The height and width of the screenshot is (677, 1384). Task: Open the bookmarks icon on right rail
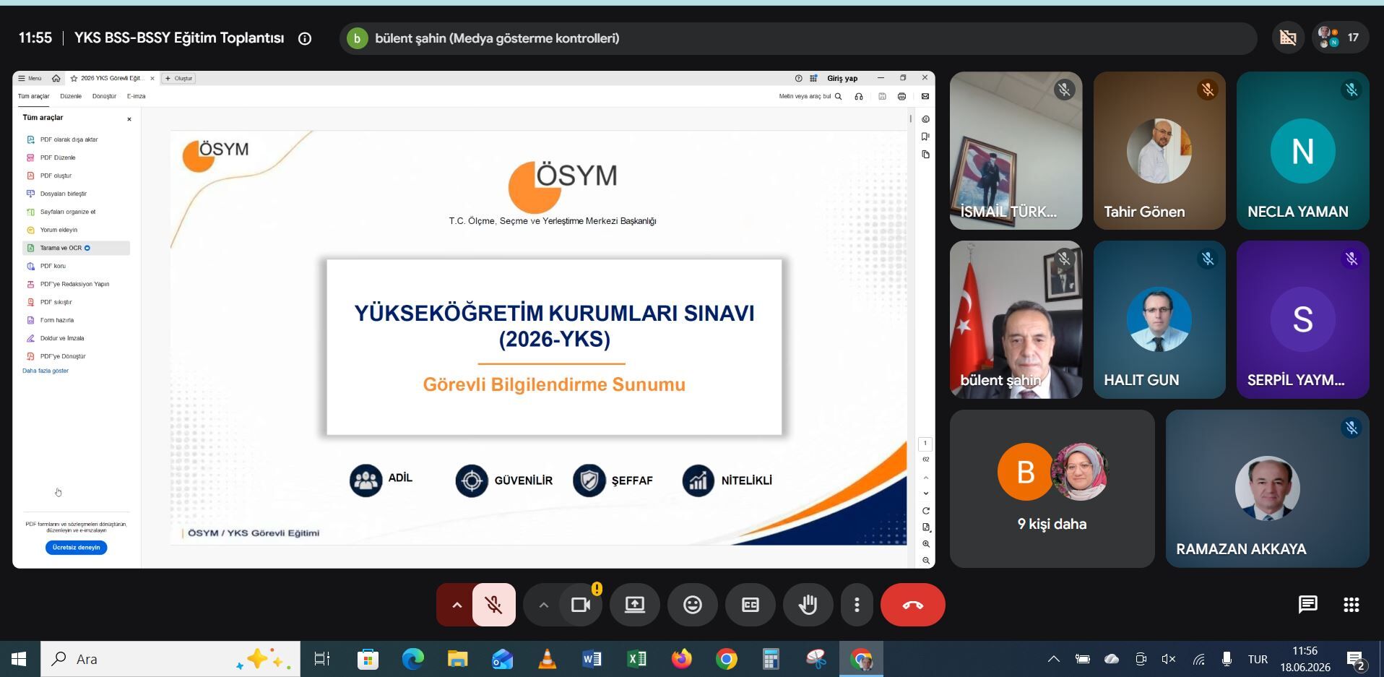coord(925,137)
